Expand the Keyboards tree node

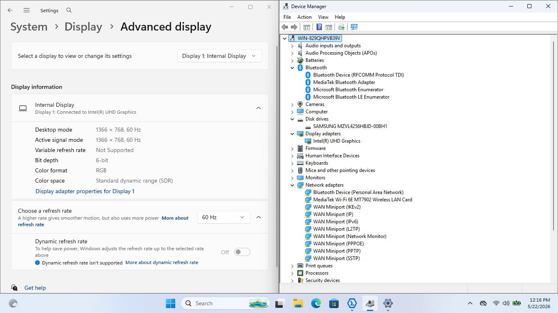pos(292,163)
